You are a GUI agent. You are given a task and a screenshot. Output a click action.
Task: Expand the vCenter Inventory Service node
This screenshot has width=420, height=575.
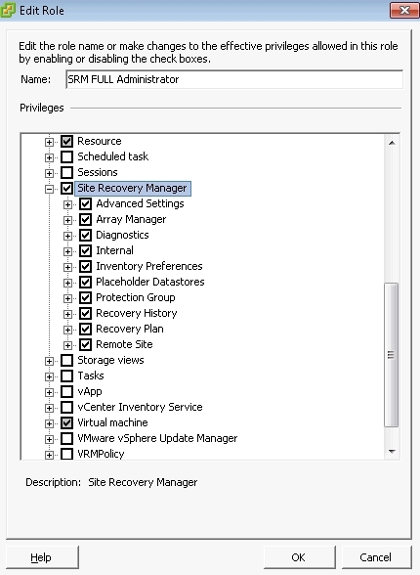pos(49,408)
